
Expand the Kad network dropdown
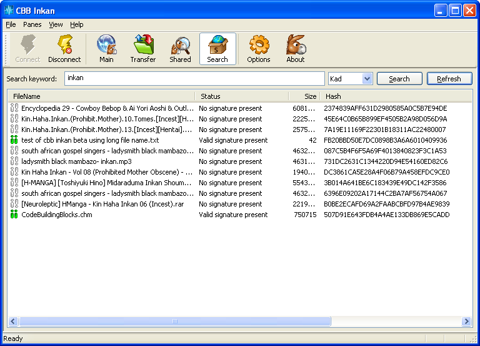pyautogui.click(x=367, y=79)
